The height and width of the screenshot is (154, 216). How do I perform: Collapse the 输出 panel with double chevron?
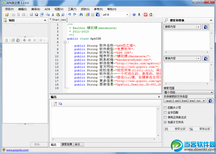[159, 97]
